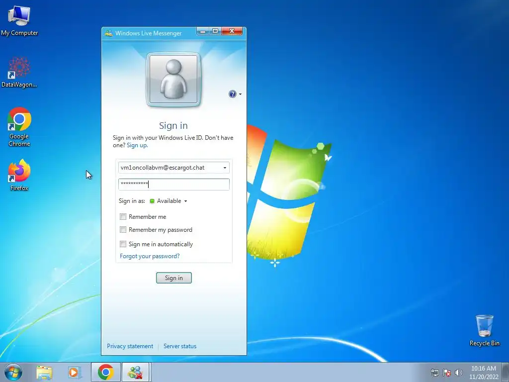Viewport: 509px width, 382px height.
Task: Tick Sign me in automatically
Action: coord(123,244)
